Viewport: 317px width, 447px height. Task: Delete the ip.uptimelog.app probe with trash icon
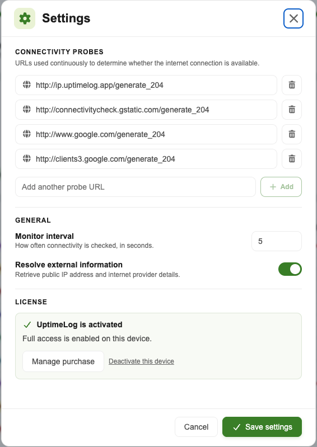tap(292, 85)
